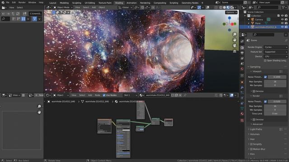Enable the Motion Blur checkbox
The height and width of the screenshot is (162, 289).
click(x=251, y=149)
